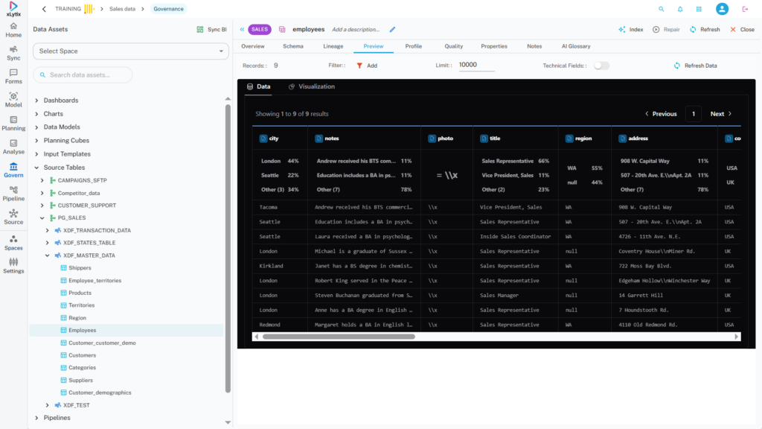762x429 pixels.
Task: Switch to the Schema tab
Action: tap(292, 46)
